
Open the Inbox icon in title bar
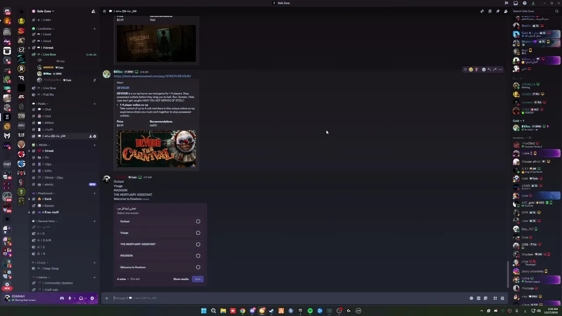coord(515,3)
